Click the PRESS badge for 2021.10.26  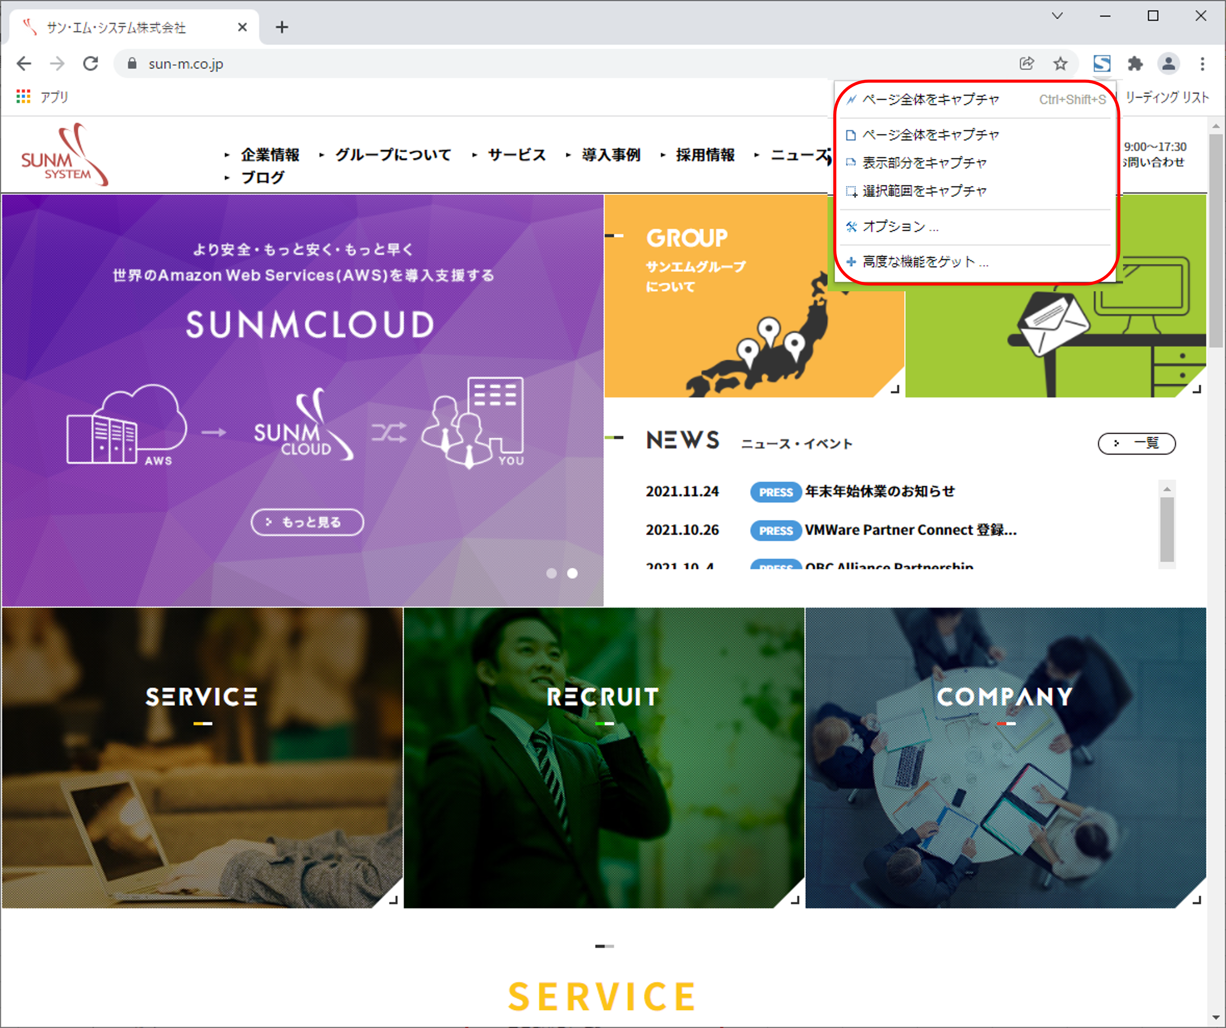[776, 531]
